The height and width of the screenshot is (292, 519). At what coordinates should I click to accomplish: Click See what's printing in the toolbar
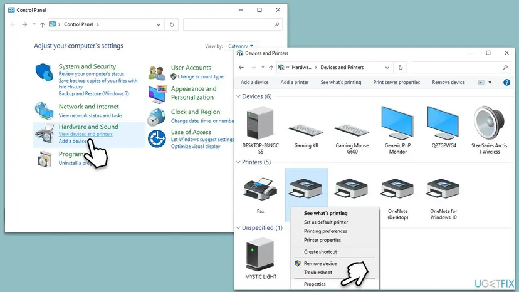click(340, 83)
